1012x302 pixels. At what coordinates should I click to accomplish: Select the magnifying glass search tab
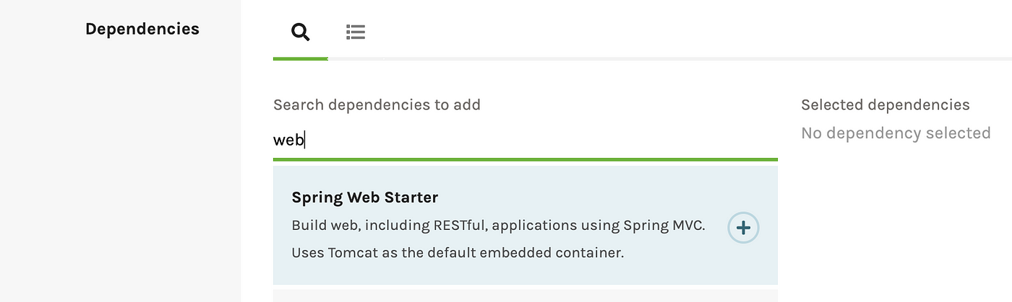pos(300,32)
